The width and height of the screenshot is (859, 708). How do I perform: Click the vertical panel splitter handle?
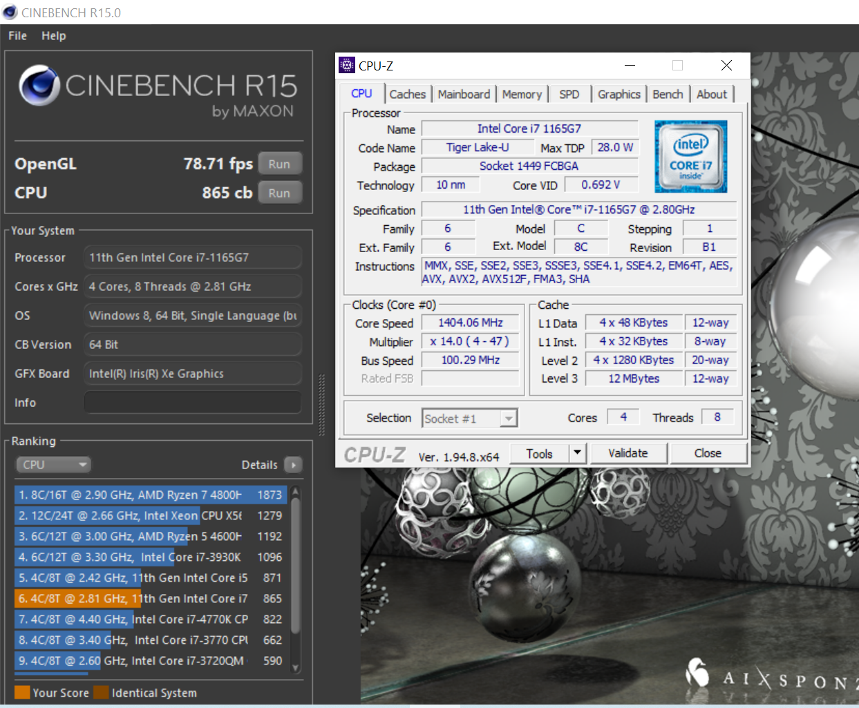[321, 405]
